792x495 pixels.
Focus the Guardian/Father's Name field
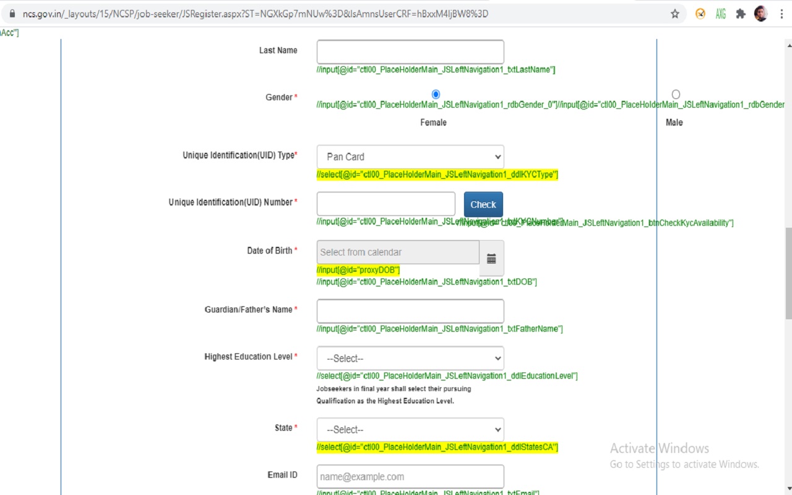coord(410,311)
